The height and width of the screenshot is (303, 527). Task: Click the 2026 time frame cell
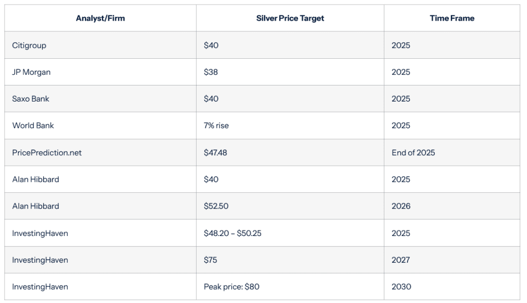[401, 206]
